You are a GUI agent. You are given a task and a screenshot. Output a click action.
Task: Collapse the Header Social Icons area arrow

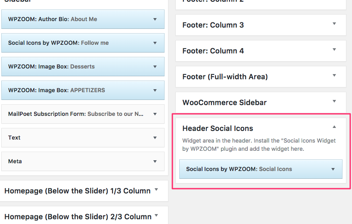(x=334, y=127)
